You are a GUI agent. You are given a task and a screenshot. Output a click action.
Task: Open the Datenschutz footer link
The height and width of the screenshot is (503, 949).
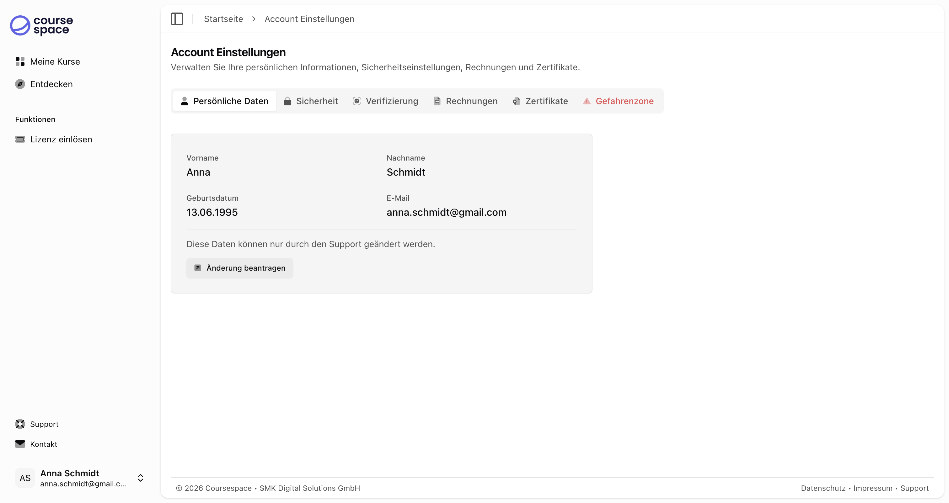pyautogui.click(x=823, y=488)
